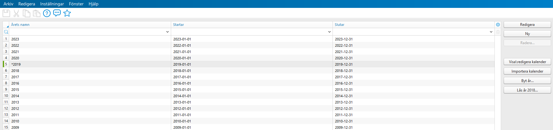The width and height of the screenshot is (553, 130).
Task: Click the Copy documents icon
Action: pyautogui.click(x=27, y=13)
